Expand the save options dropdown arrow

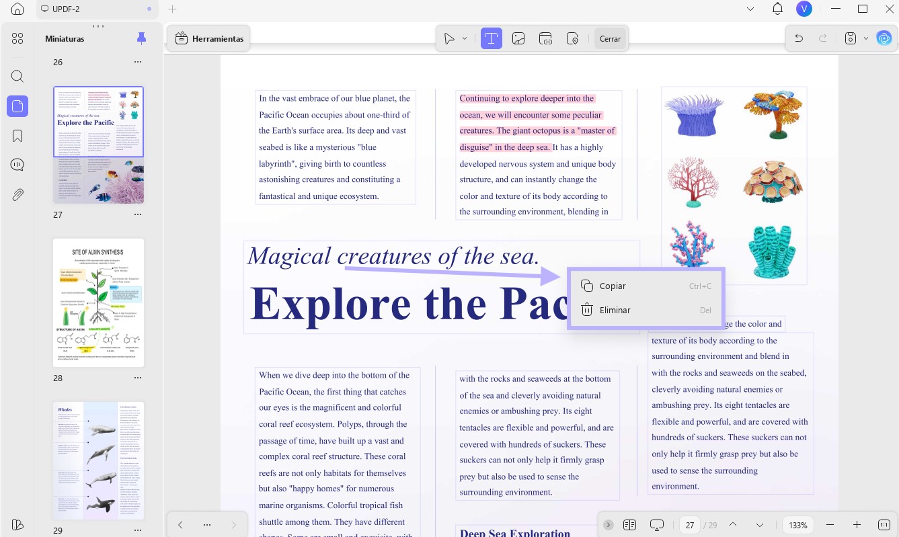(x=866, y=38)
